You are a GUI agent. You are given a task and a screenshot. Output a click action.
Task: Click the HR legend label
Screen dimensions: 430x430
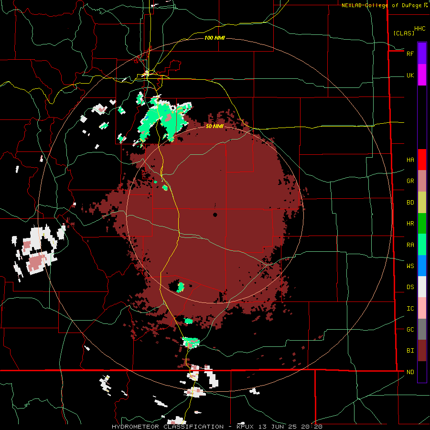410,224
